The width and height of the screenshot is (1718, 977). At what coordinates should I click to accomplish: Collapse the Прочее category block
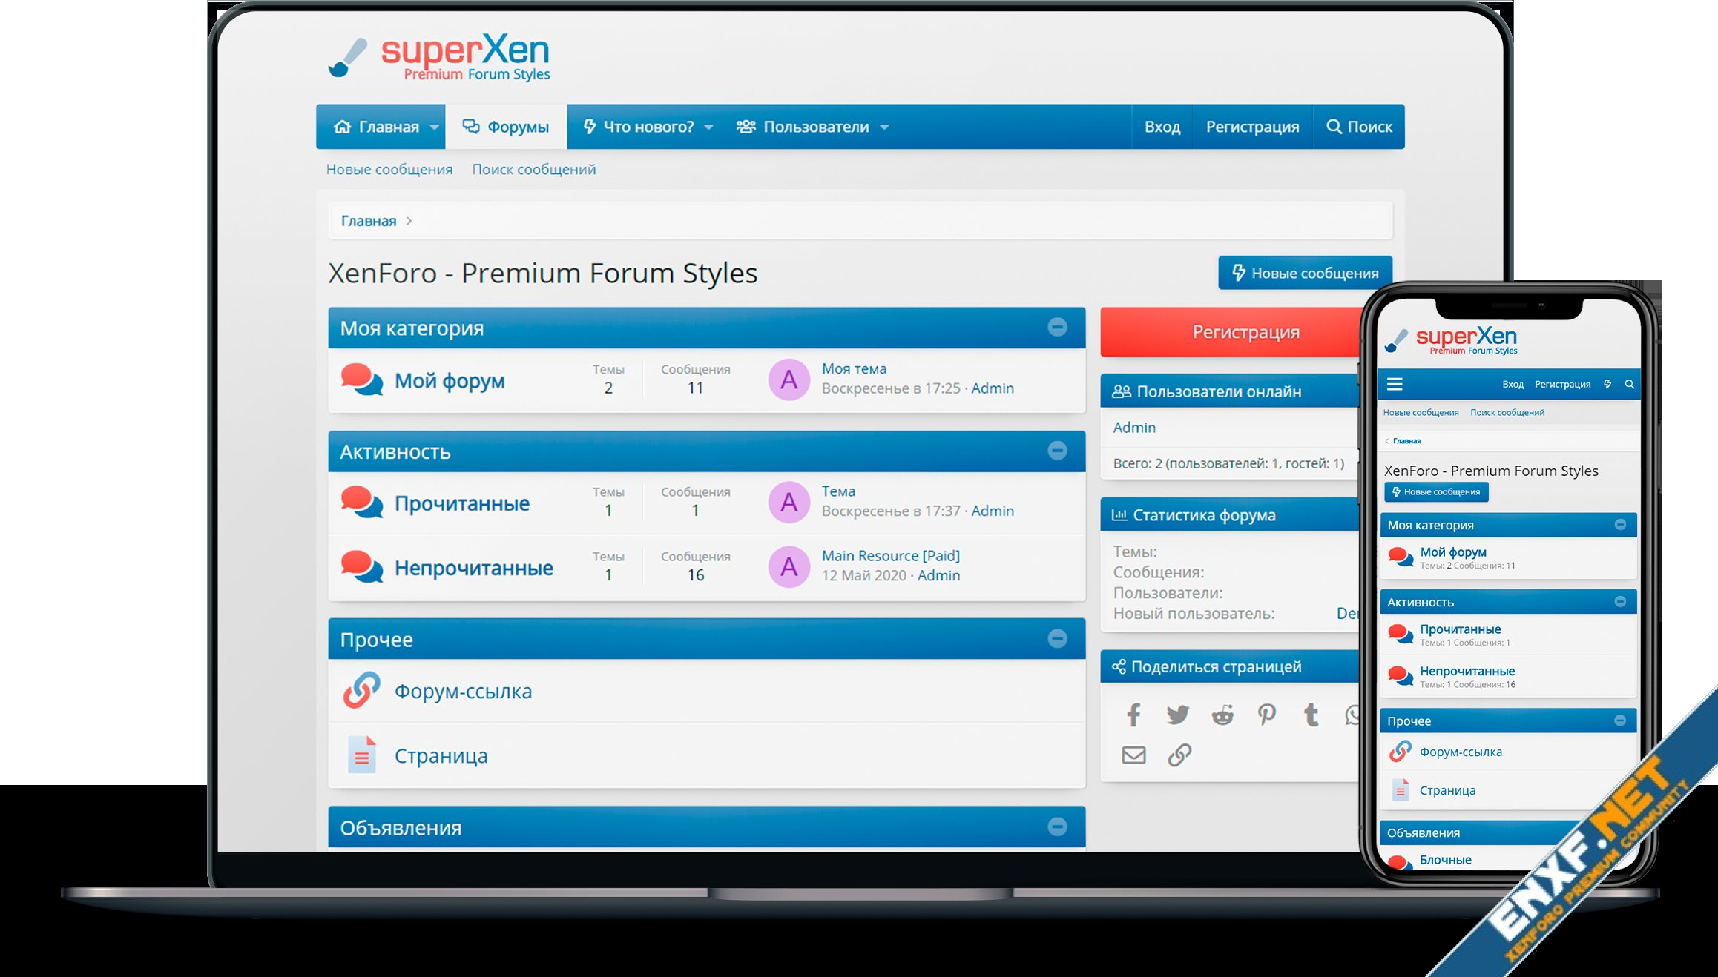1057,638
